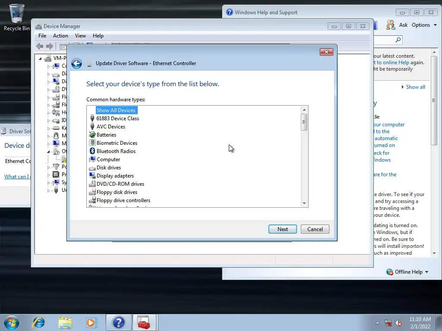The image size is (442, 331).
Task: Open Windows Media Player taskbar icon
Action: 91,322
